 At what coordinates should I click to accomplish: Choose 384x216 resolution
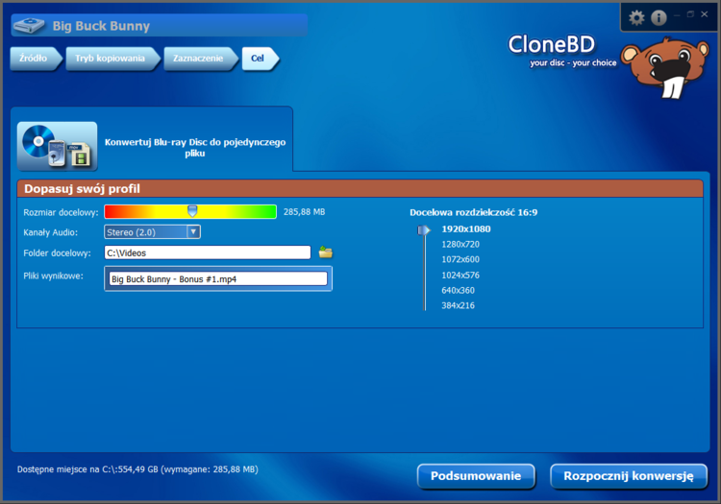click(458, 305)
